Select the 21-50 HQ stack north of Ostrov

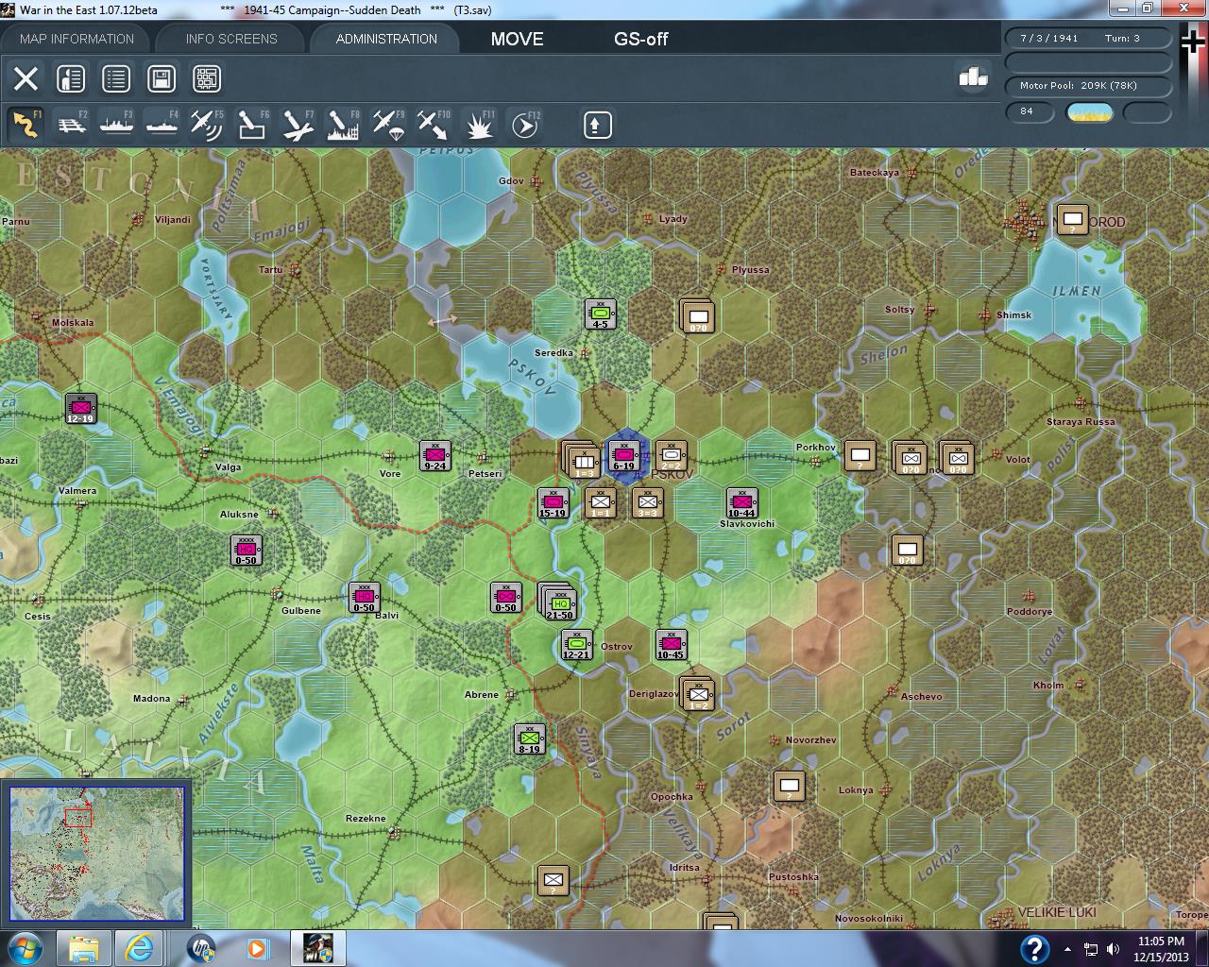[558, 602]
